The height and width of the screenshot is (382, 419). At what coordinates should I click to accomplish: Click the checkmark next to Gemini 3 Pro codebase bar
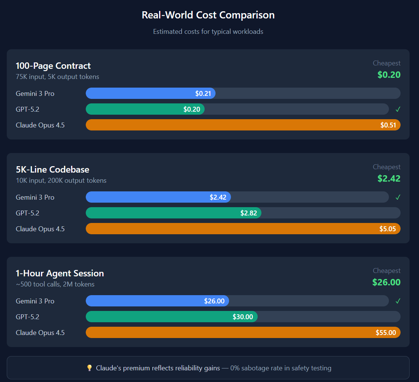point(398,197)
